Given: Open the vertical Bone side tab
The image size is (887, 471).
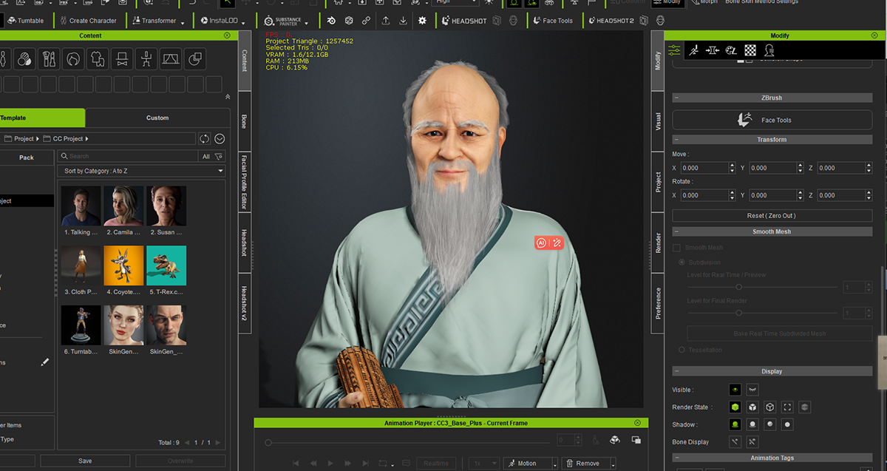Looking at the screenshot, I should click(244, 121).
